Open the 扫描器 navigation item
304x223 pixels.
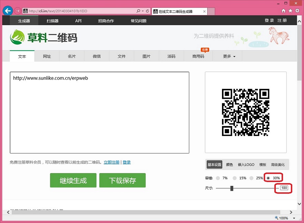pyautogui.click(x=52, y=21)
